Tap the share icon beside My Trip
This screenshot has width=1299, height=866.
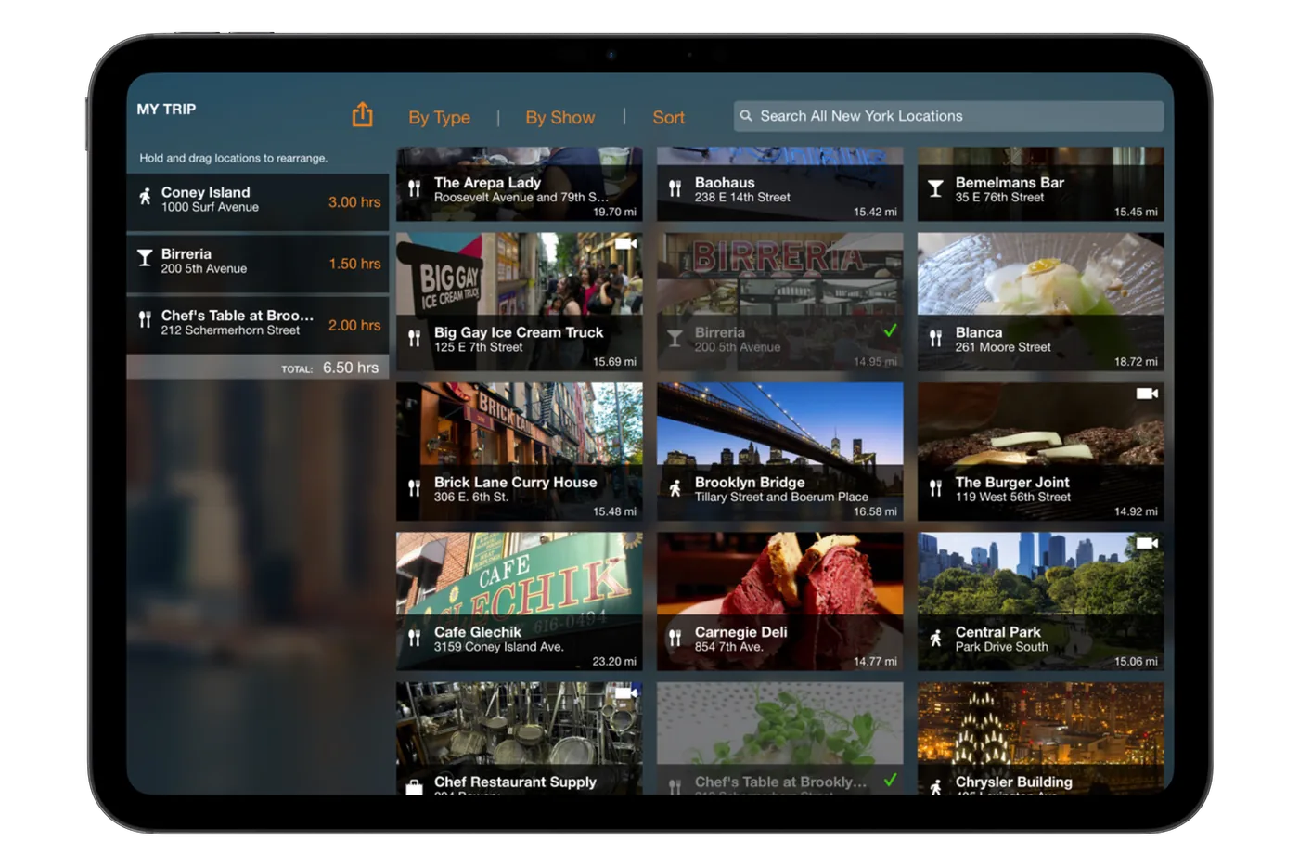(x=362, y=115)
